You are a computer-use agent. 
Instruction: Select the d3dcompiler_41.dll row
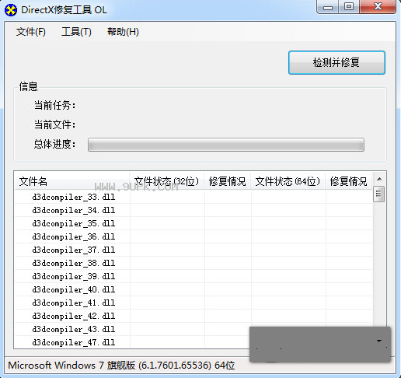tap(194, 303)
